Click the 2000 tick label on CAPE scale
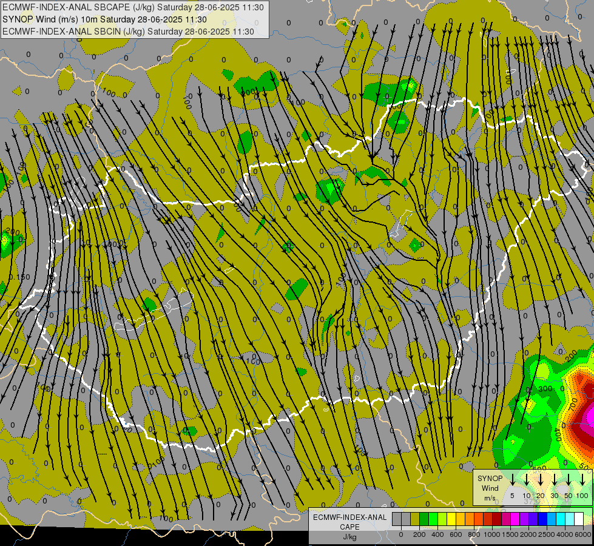Viewport: 594px width, 546px height. tap(528, 534)
